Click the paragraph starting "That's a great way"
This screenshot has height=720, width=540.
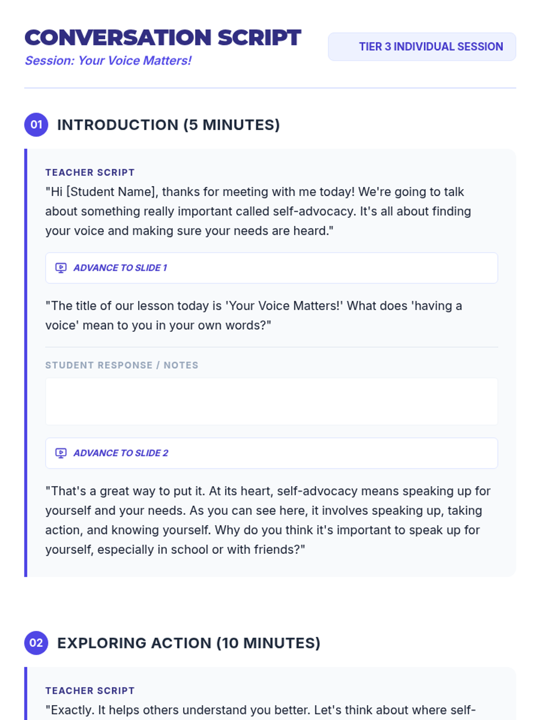pyautogui.click(x=267, y=520)
